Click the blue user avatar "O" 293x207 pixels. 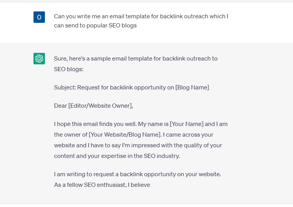pyautogui.click(x=39, y=17)
